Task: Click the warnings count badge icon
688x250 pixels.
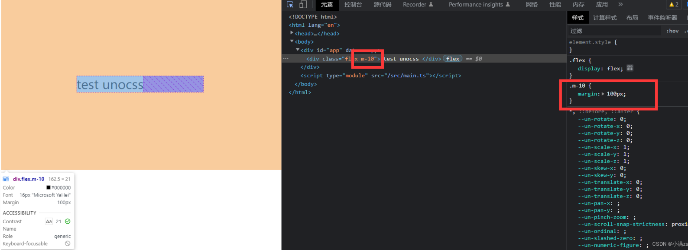Action: tap(674, 5)
